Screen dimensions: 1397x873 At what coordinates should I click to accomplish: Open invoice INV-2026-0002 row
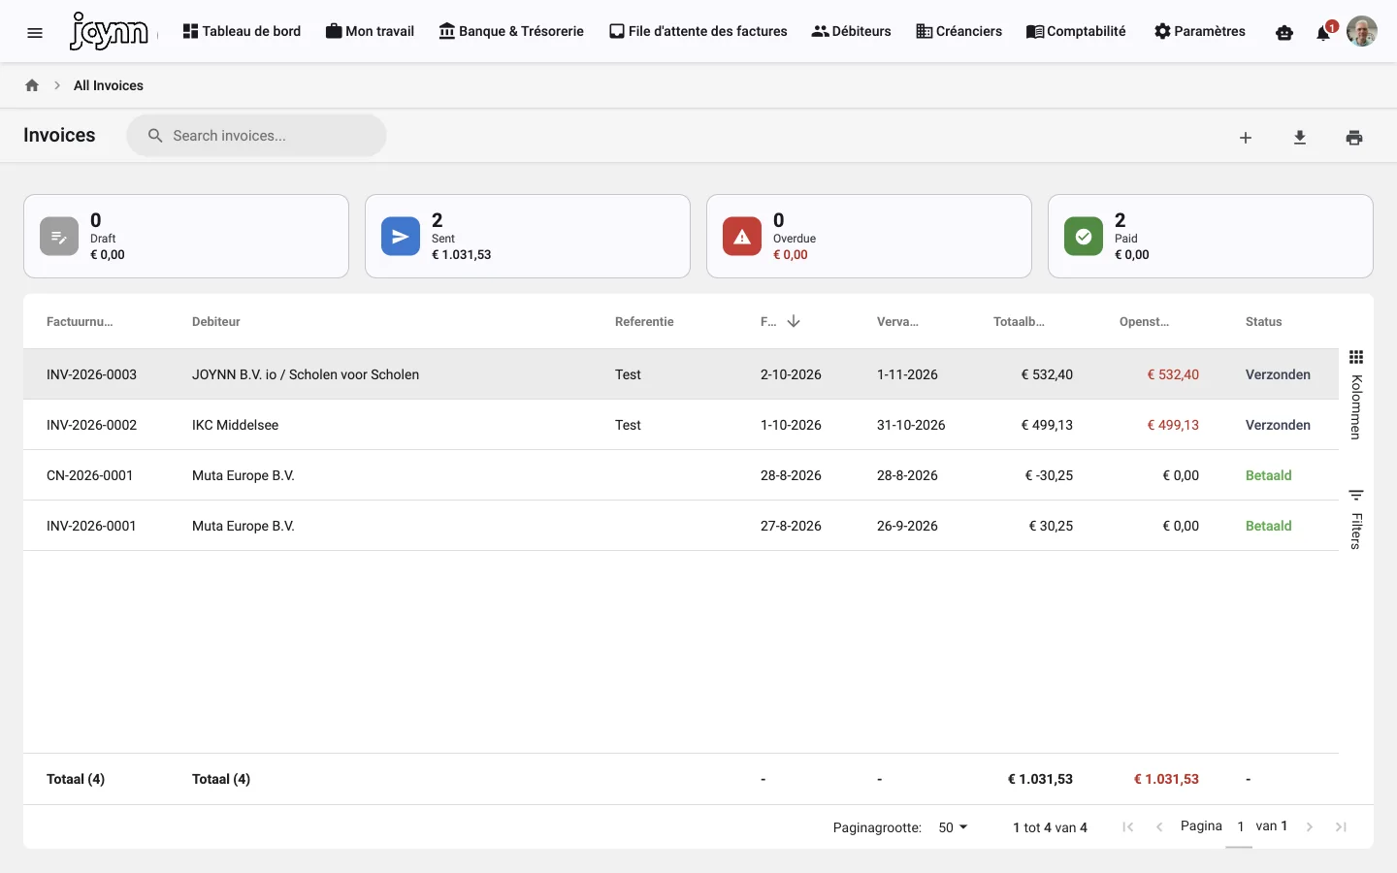[681, 425]
